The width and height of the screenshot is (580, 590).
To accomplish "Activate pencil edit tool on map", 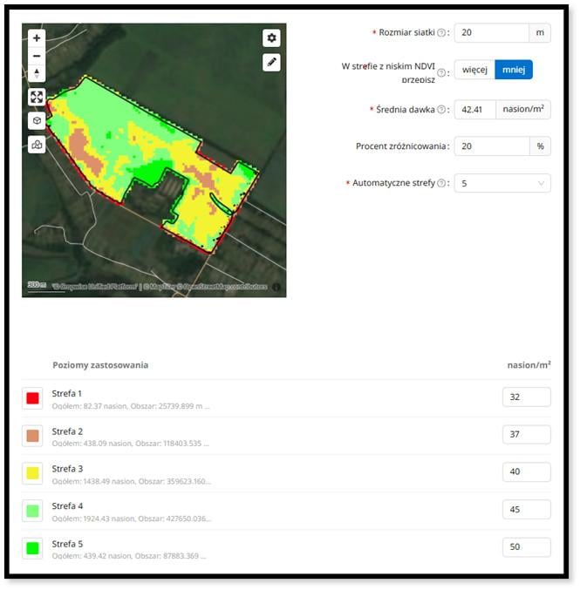I will pyautogui.click(x=271, y=62).
